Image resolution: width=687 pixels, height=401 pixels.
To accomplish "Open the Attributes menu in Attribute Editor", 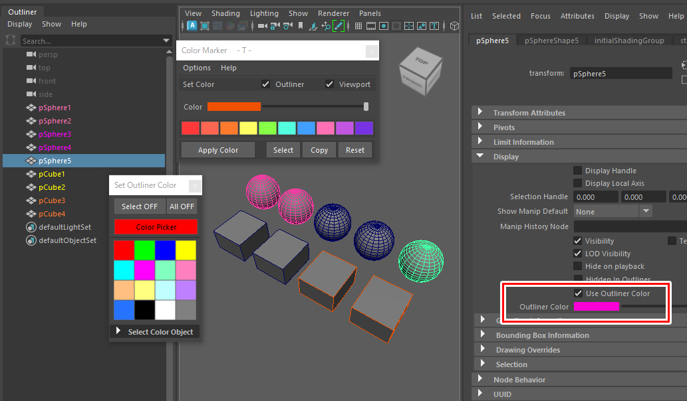I will (x=577, y=16).
